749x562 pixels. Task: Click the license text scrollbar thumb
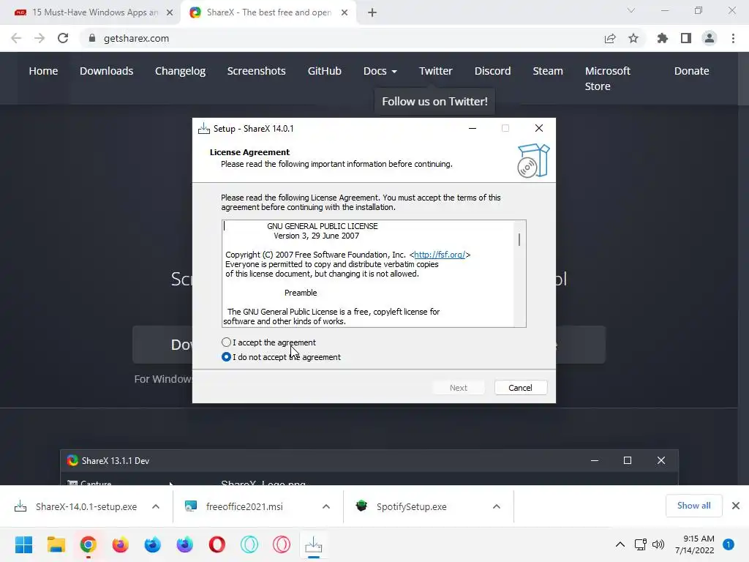[x=519, y=239]
